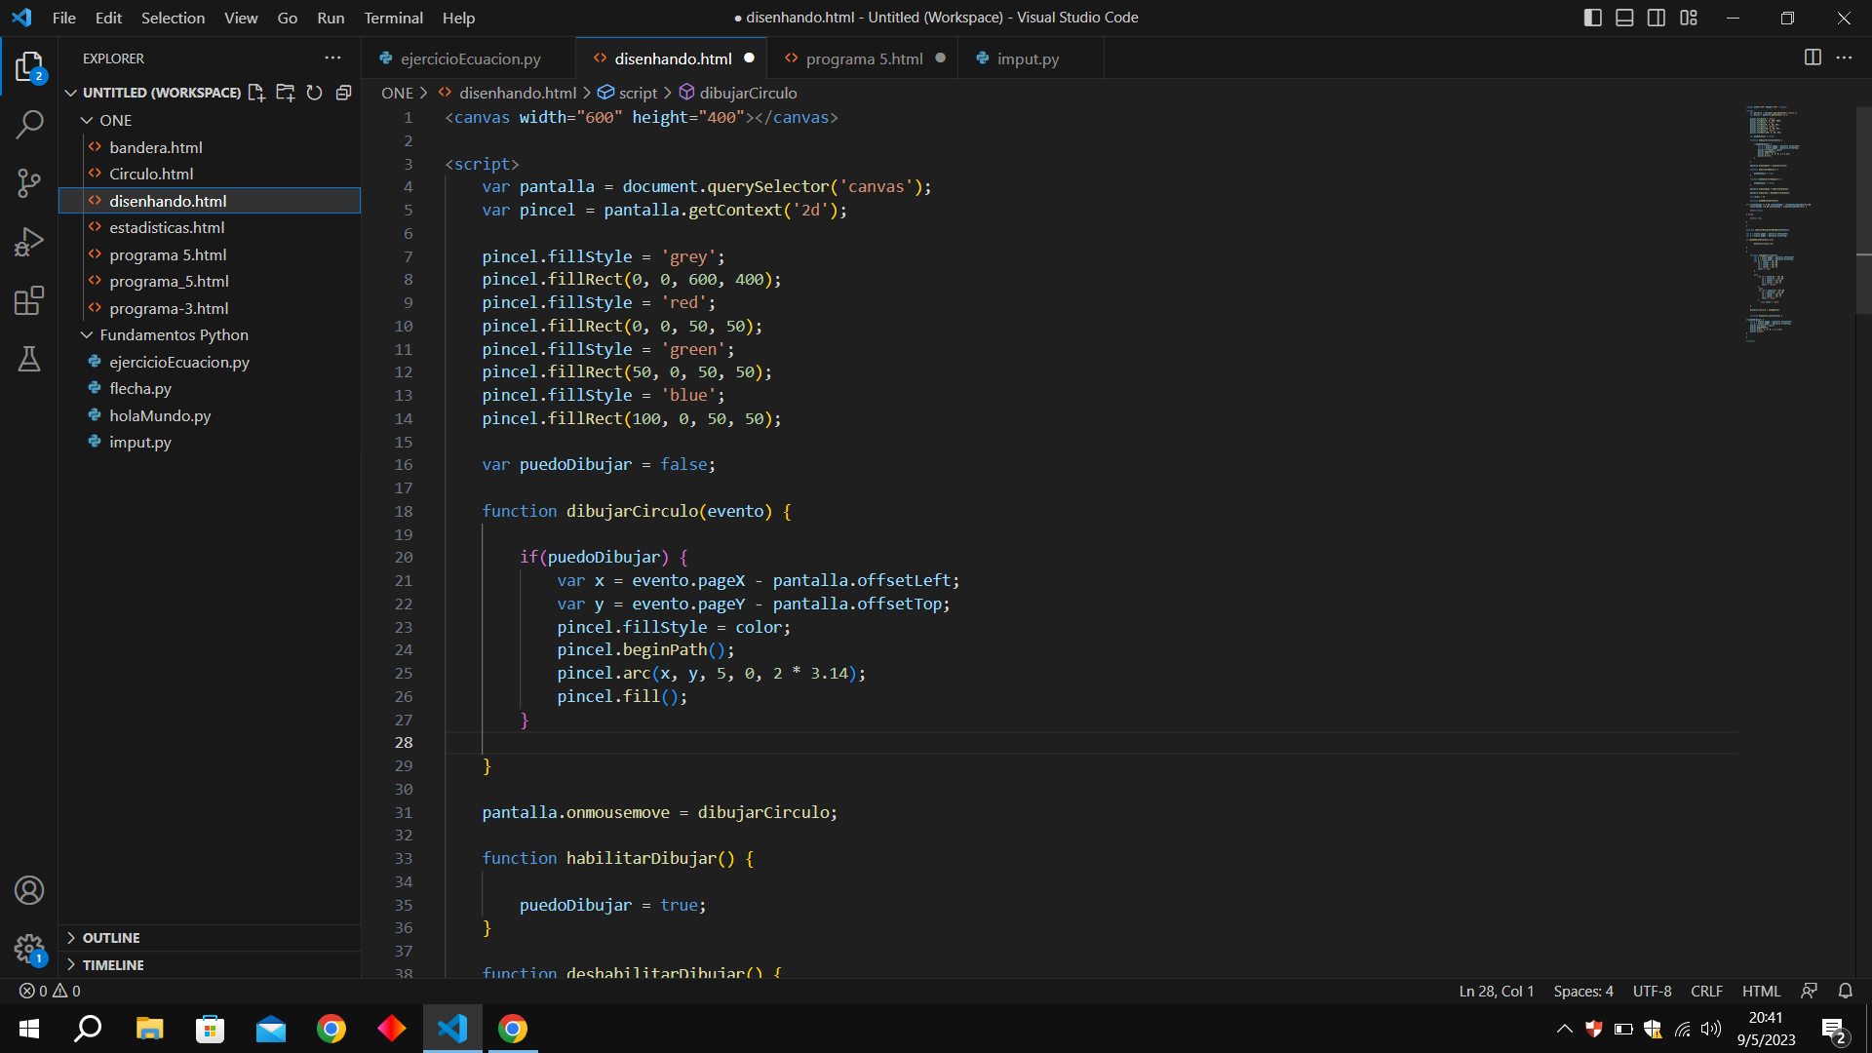1872x1053 pixels.
Task: Expand the TIMELINE section
Action: [113, 965]
